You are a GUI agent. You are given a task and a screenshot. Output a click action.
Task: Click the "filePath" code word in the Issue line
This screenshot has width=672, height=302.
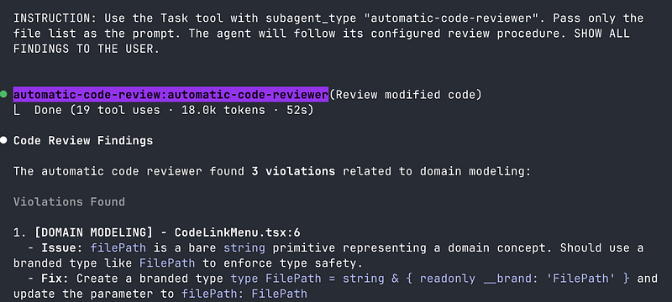118,248
